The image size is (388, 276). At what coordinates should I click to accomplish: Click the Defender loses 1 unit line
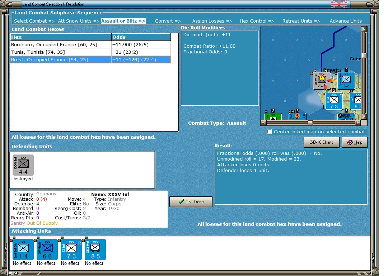[243, 170]
